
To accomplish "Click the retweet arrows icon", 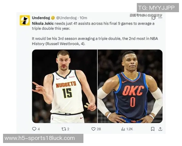I will [64, 129].
